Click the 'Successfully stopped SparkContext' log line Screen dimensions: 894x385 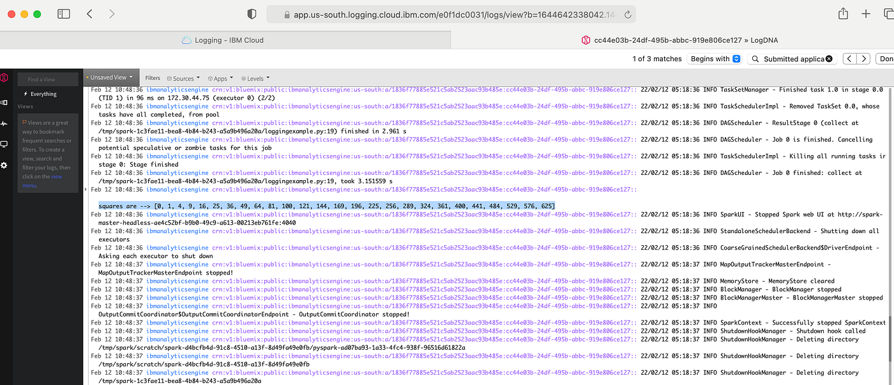(x=803, y=322)
